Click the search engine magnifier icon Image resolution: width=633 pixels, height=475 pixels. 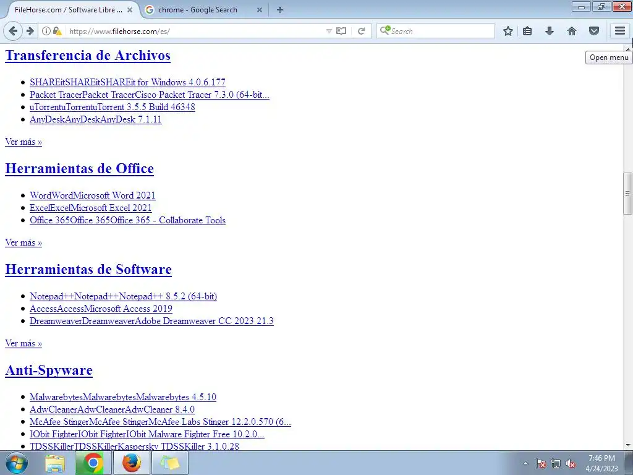(x=384, y=31)
